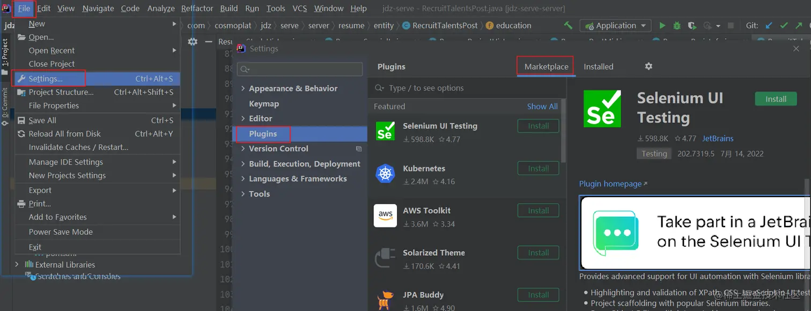Image resolution: width=811 pixels, height=311 pixels.
Task: Click the JetBrains vendor link
Action: tap(718, 138)
